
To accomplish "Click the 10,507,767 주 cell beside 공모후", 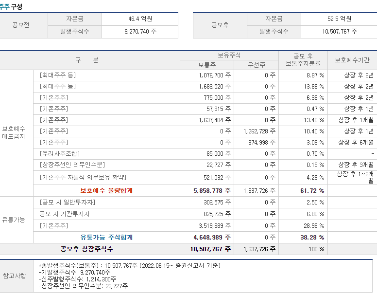I will coord(339,32).
